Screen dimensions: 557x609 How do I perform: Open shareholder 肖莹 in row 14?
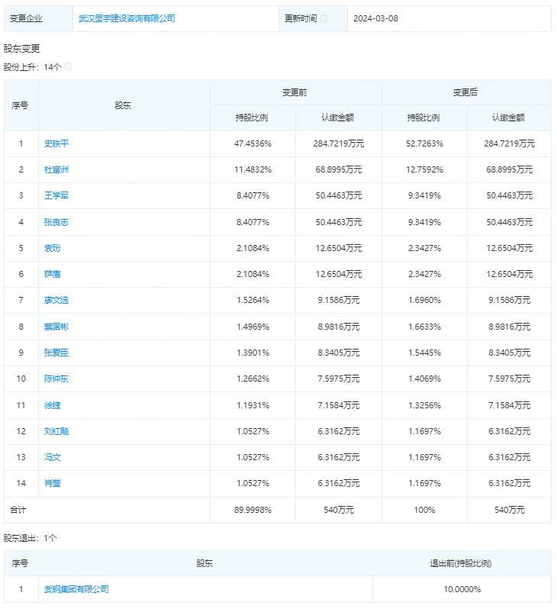[x=52, y=484]
